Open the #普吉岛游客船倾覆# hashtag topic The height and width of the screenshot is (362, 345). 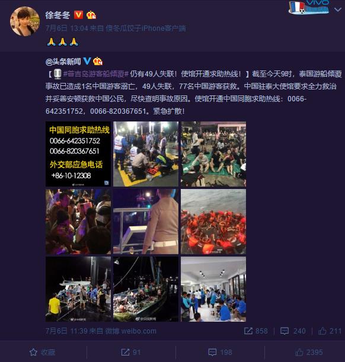pos(95,74)
